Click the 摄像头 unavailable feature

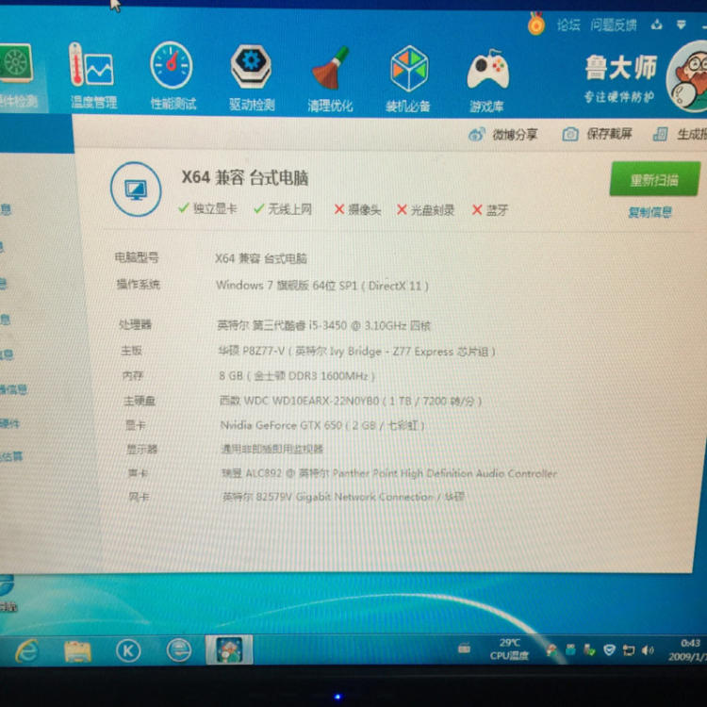click(x=357, y=209)
